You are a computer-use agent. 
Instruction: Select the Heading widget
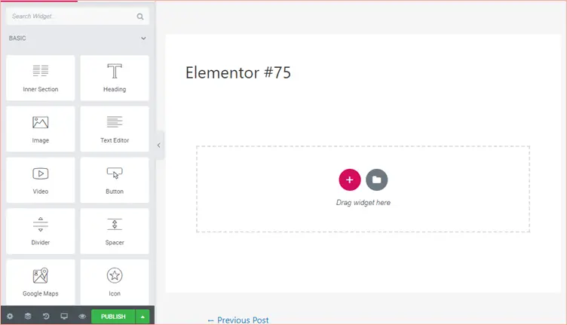115,78
